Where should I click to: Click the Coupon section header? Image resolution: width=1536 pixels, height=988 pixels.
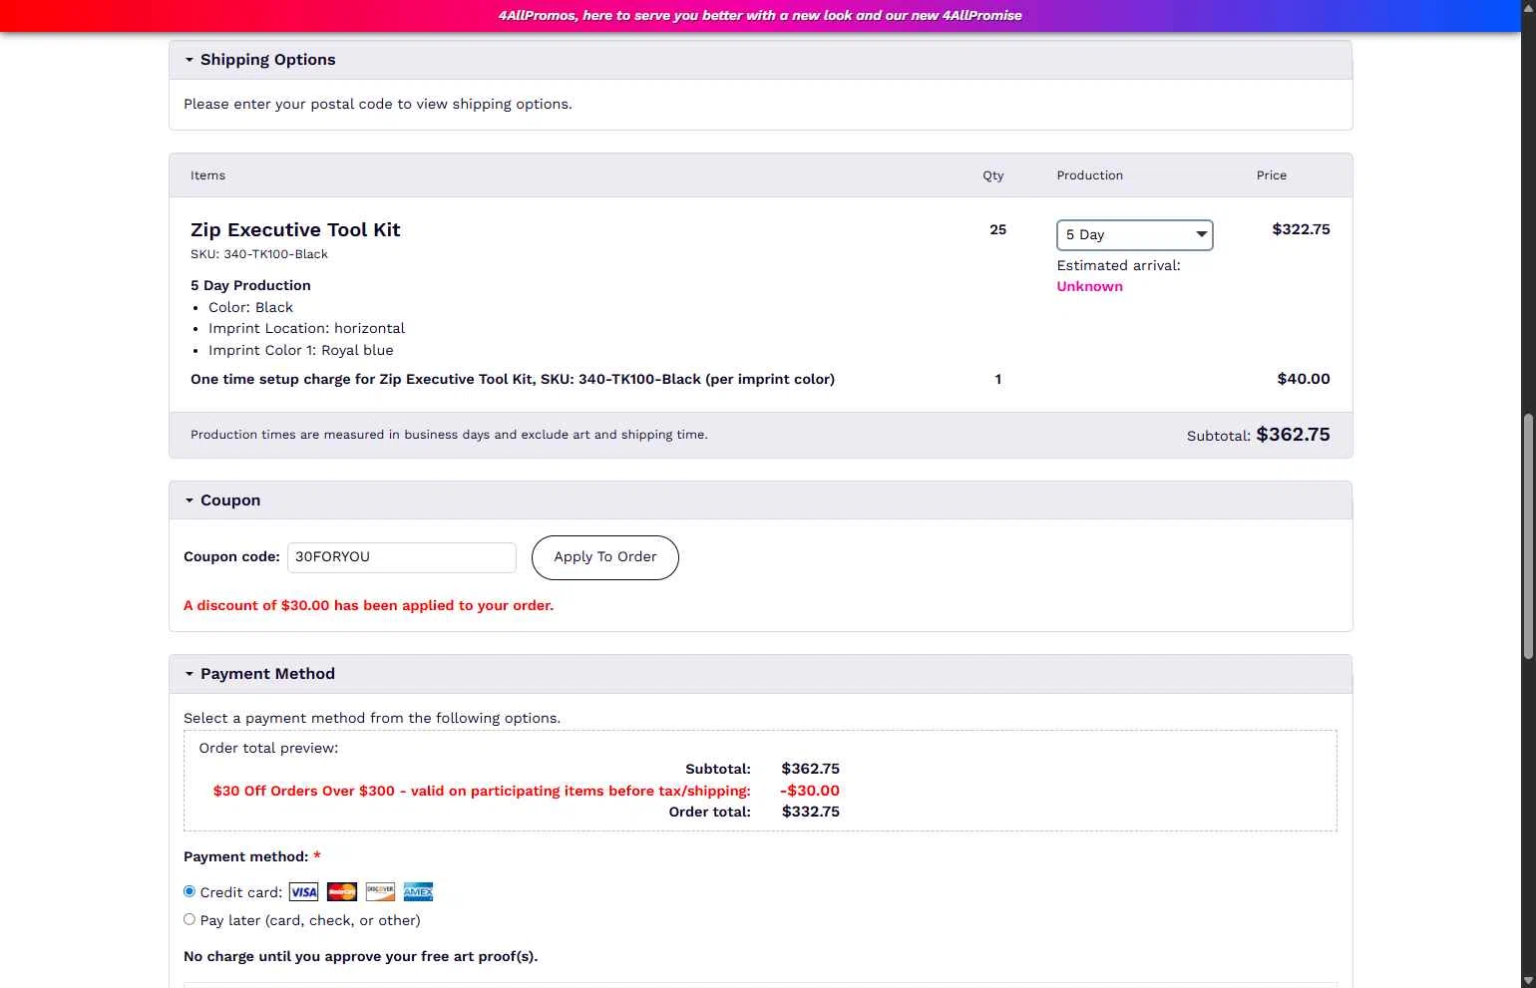point(760,500)
